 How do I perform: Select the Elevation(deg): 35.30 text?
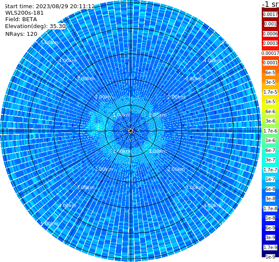35,26
